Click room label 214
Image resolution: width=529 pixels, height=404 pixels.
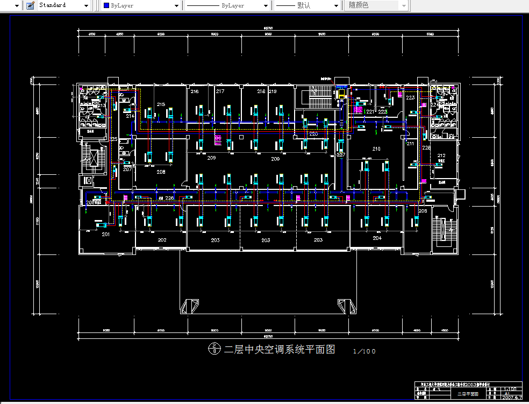tap(130, 116)
